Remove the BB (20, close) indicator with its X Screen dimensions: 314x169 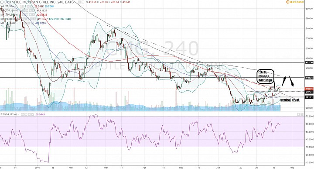[x=35, y=19]
